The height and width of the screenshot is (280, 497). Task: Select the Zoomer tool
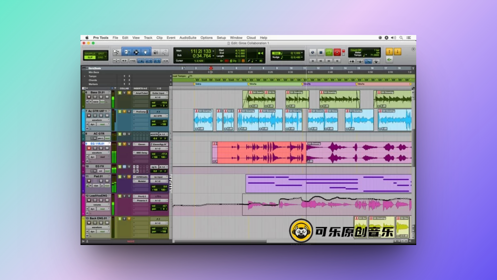point(116,52)
